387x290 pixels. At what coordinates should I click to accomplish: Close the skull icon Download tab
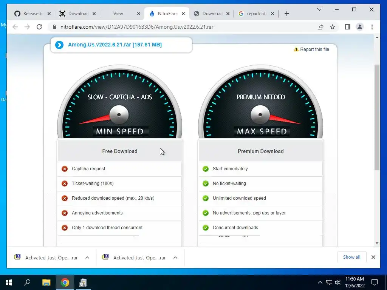[x=94, y=14]
